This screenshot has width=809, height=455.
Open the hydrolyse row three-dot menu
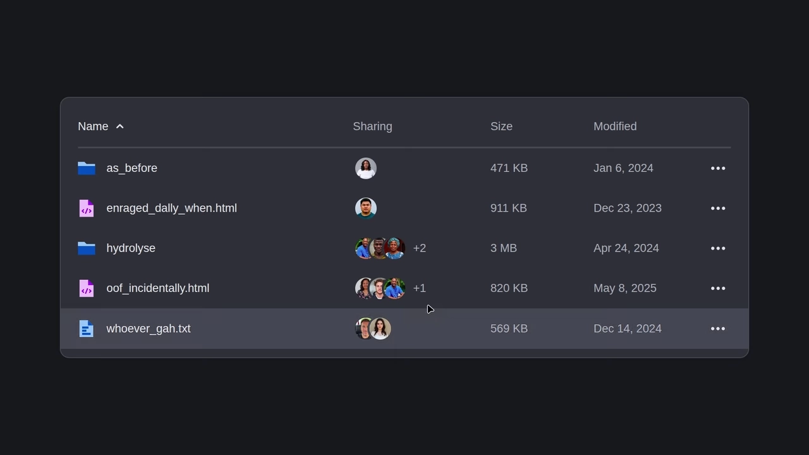coord(718,248)
